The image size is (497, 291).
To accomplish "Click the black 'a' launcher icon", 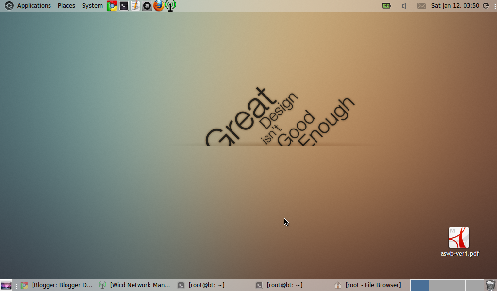I will coord(147,6).
